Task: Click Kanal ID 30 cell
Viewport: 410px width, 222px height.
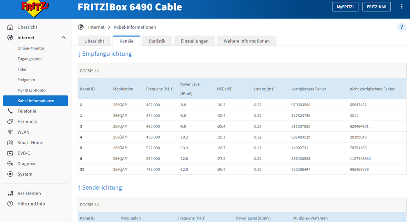Action: [82, 169]
